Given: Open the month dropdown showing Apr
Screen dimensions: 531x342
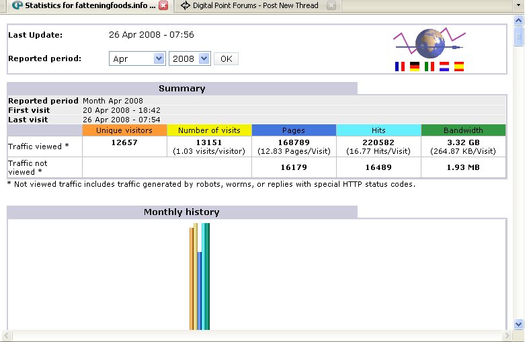Looking at the screenshot, I should pyautogui.click(x=137, y=59).
